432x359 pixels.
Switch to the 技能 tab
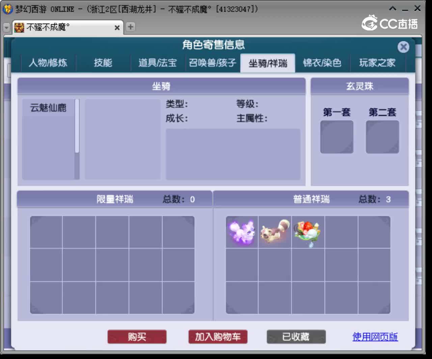(103, 63)
